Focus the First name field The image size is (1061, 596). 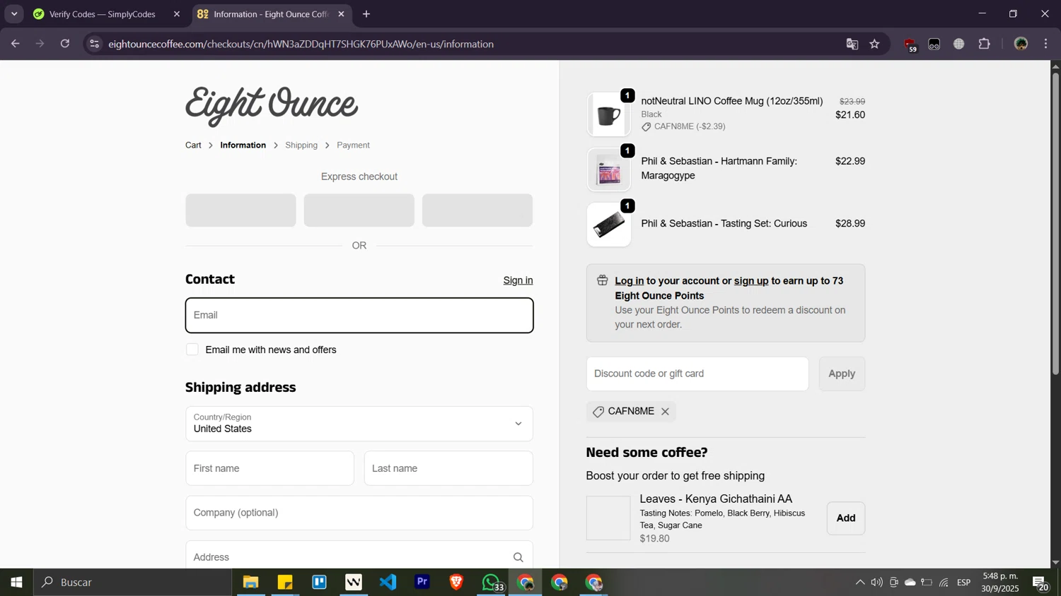click(269, 468)
